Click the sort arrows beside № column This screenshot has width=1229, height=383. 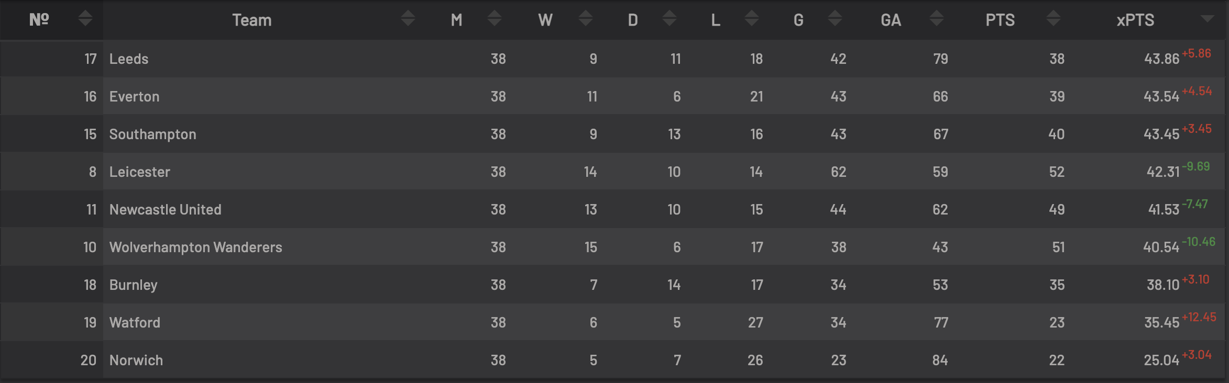(x=85, y=18)
